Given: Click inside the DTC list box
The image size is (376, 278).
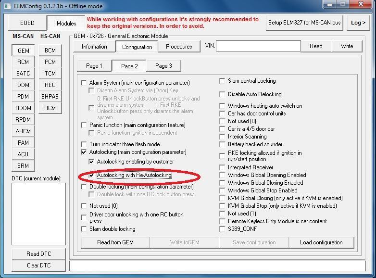Looking at the screenshot, I should (38, 214).
